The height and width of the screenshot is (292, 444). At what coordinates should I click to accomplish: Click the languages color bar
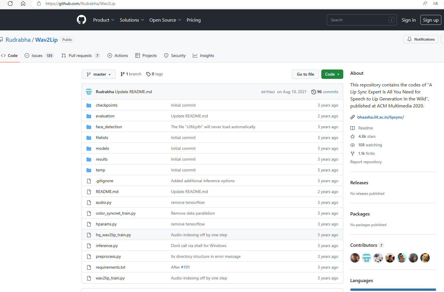[x=393, y=290]
